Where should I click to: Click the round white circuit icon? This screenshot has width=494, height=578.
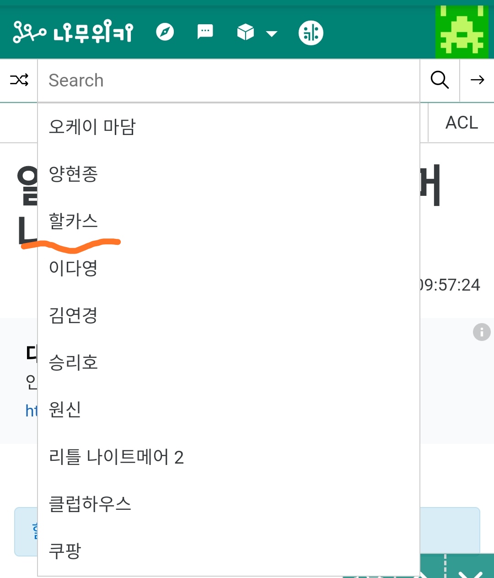point(311,33)
